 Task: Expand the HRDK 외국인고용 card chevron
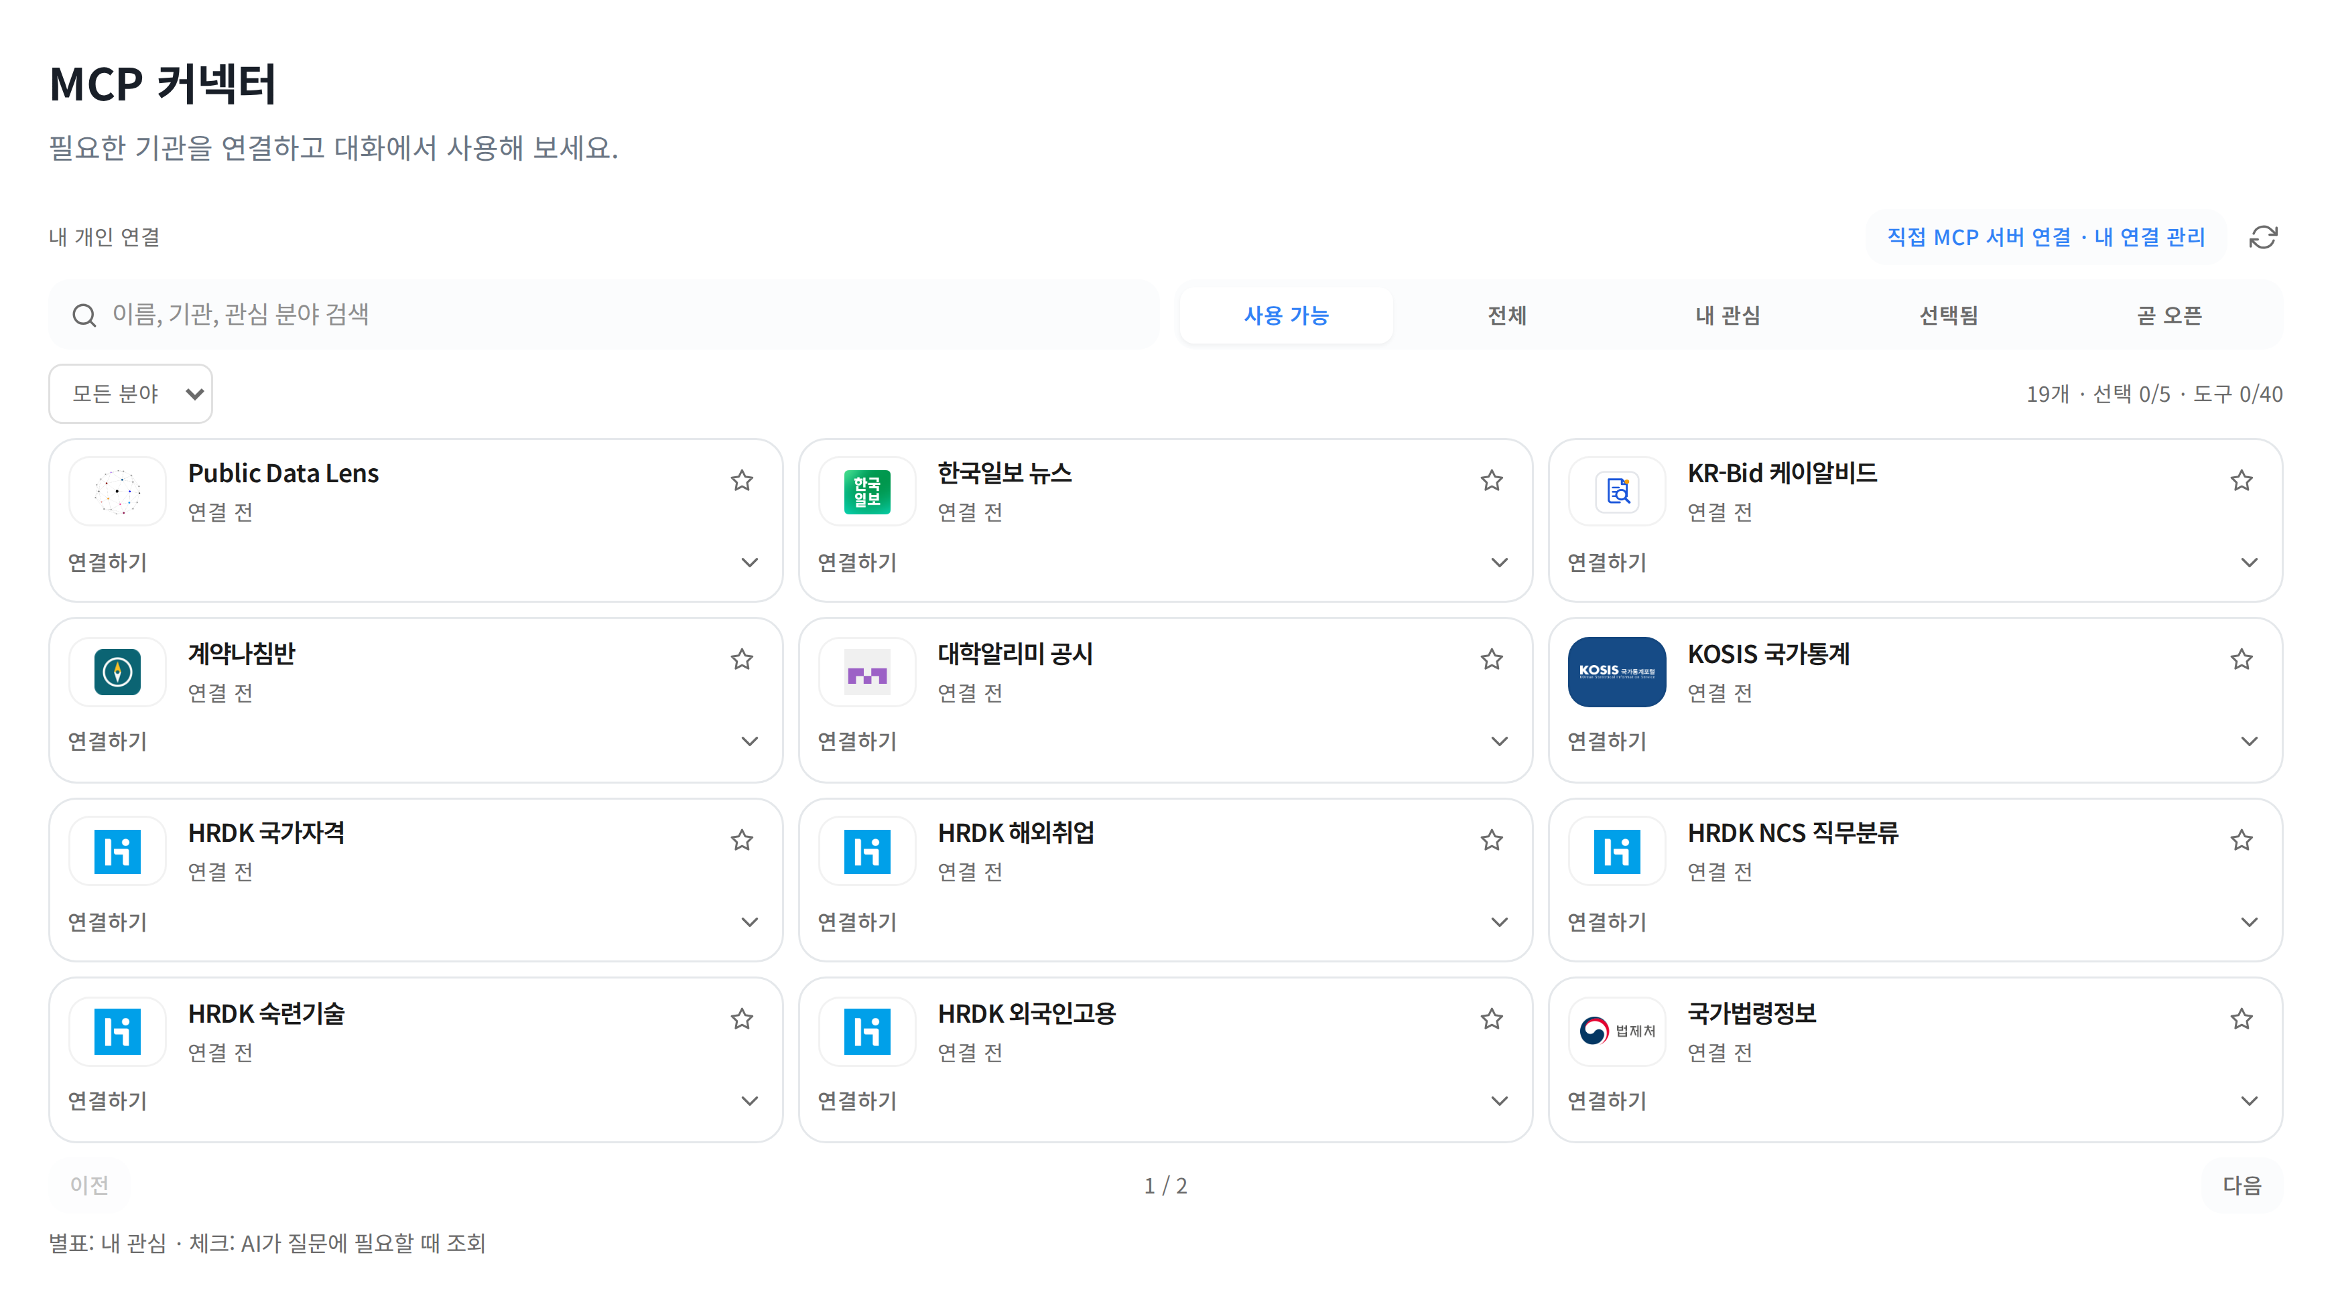click(1499, 1101)
